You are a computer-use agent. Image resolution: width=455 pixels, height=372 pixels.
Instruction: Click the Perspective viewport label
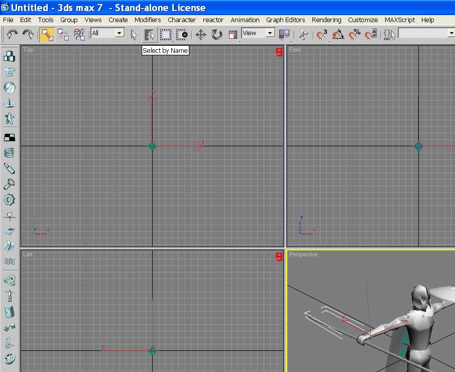coord(303,254)
